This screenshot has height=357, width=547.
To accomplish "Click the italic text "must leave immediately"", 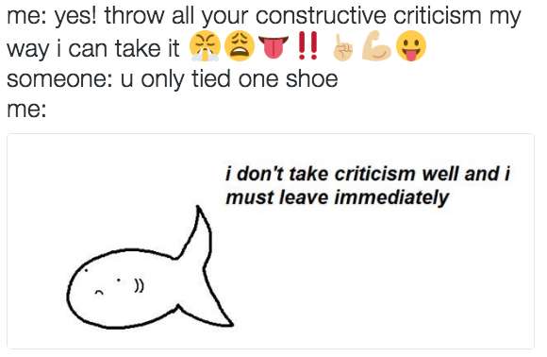I will point(337,197).
